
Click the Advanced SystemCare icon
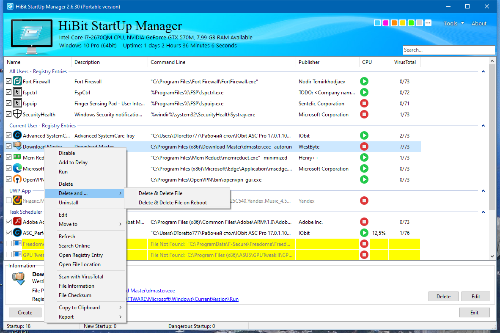click(x=17, y=135)
